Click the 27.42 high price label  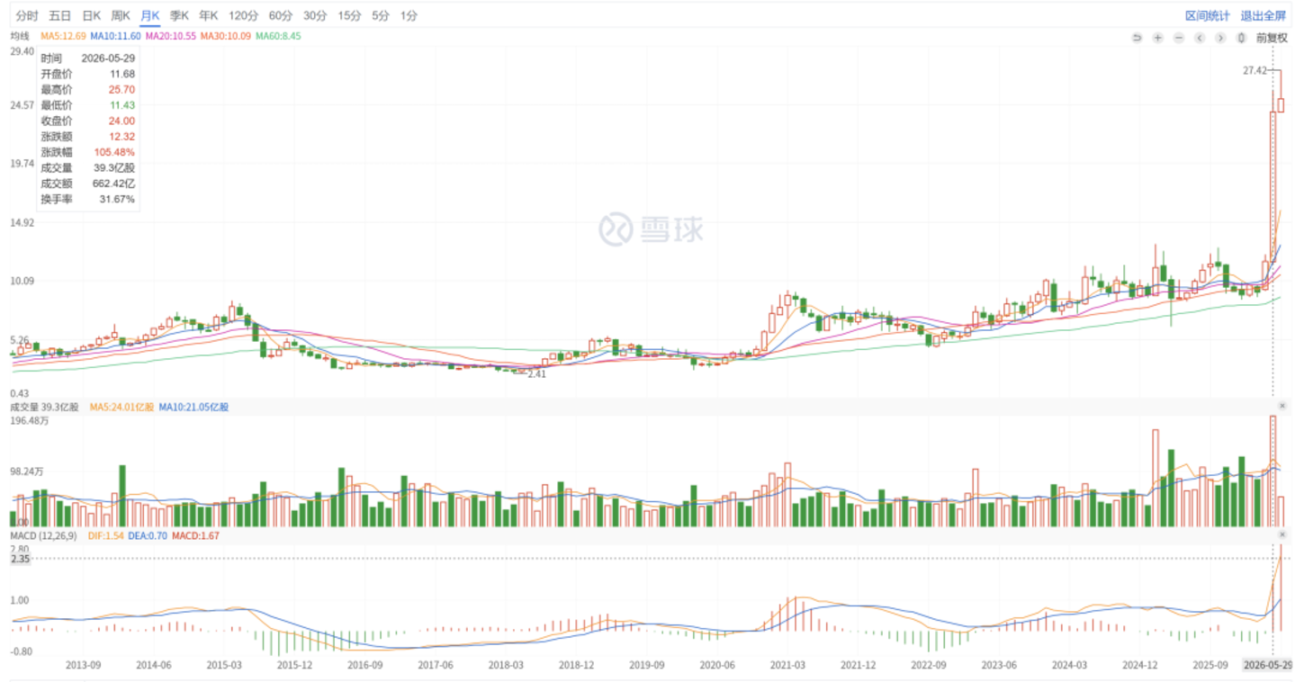(1255, 70)
